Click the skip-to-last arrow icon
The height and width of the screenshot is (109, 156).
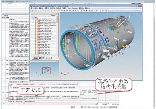coord(70,11)
